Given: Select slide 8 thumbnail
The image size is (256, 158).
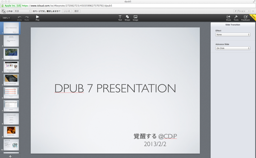Looking at the screenshot, I should (11, 119).
